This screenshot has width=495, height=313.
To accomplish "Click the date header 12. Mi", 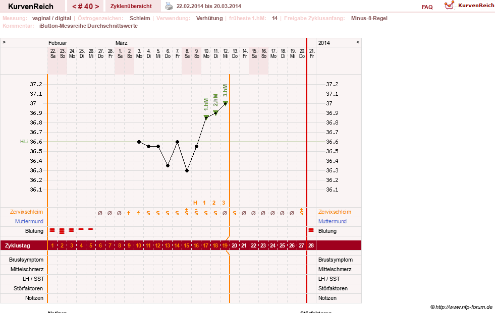I will (x=226, y=53).
